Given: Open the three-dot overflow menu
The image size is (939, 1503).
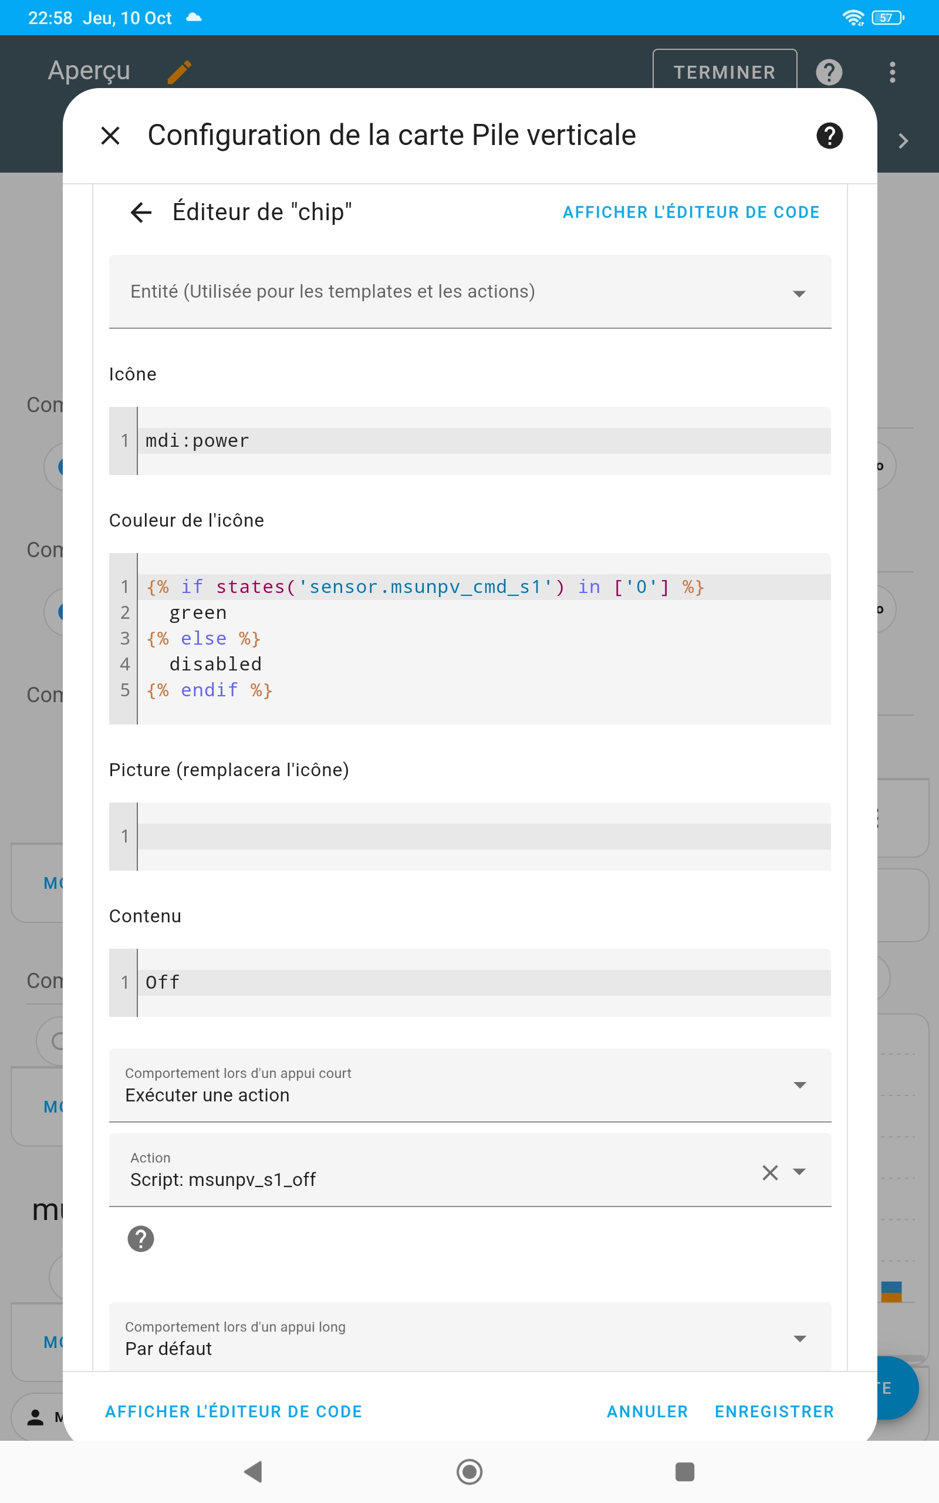Looking at the screenshot, I should 892,72.
